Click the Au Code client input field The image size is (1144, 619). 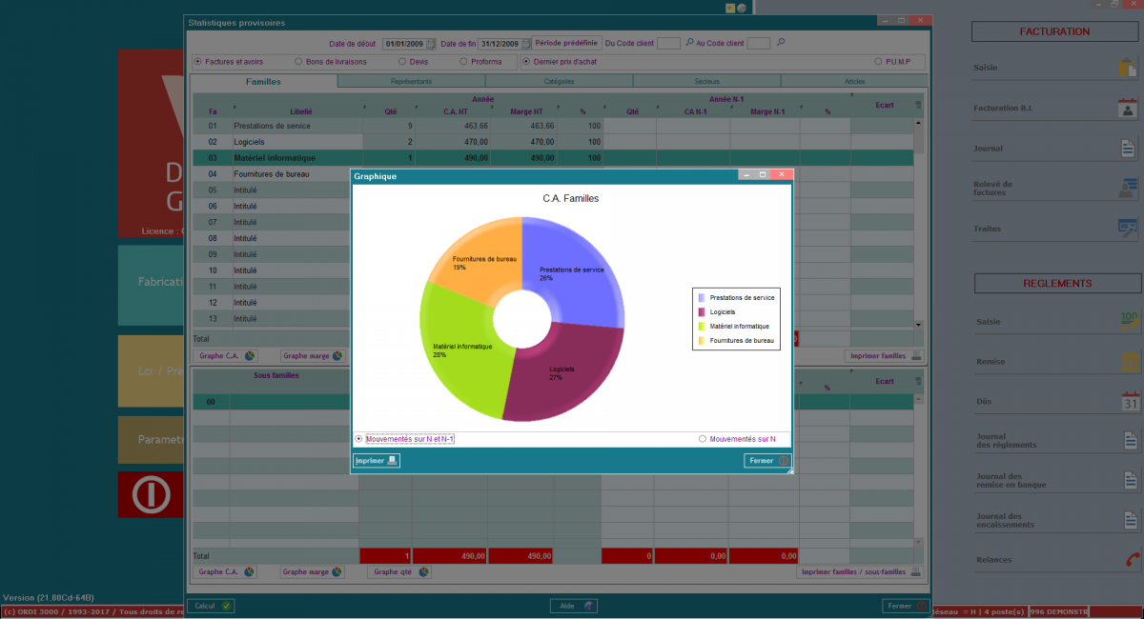pos(759,43)
